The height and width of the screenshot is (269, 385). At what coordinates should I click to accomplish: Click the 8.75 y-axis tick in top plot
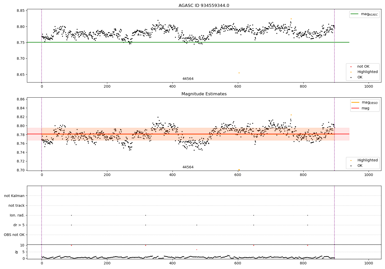(21, 43)
